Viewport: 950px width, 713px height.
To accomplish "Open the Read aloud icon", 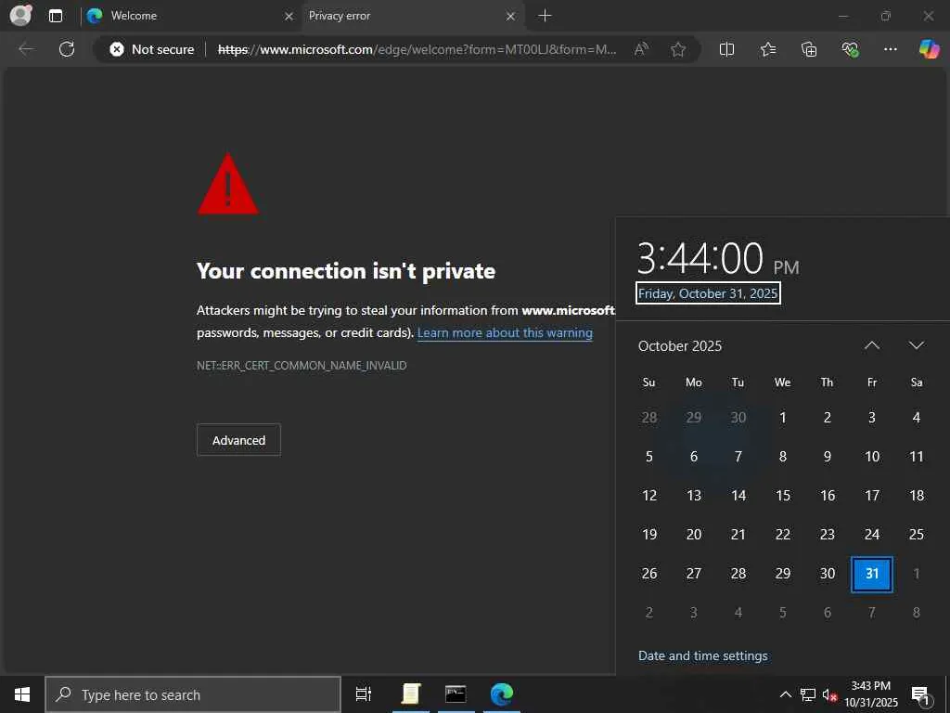I will pos(641,49).
